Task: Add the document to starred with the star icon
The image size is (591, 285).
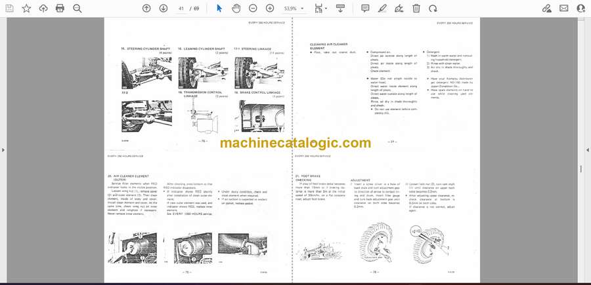Action: coord(26,9)
